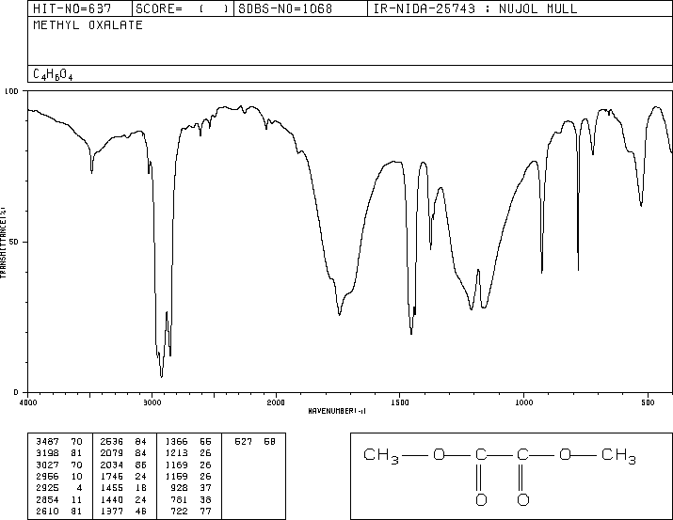Select peak table entry 928
The width and height of the screenshot is (673, 520).
(x=180, y=488)
